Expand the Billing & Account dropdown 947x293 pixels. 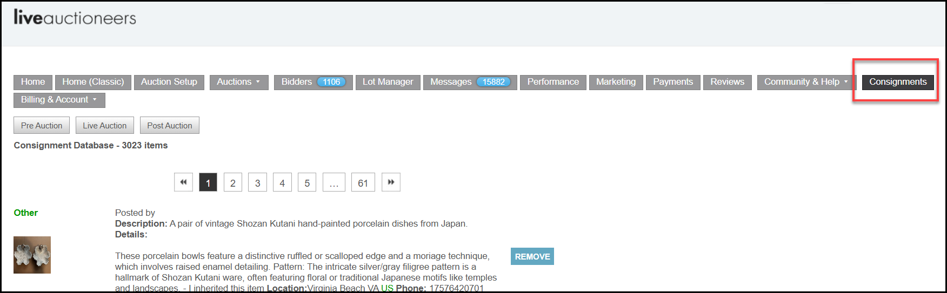pos(59,100)
